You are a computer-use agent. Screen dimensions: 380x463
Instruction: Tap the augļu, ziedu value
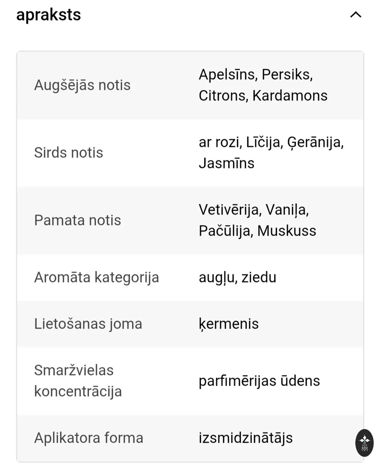(x=237, y=277)
